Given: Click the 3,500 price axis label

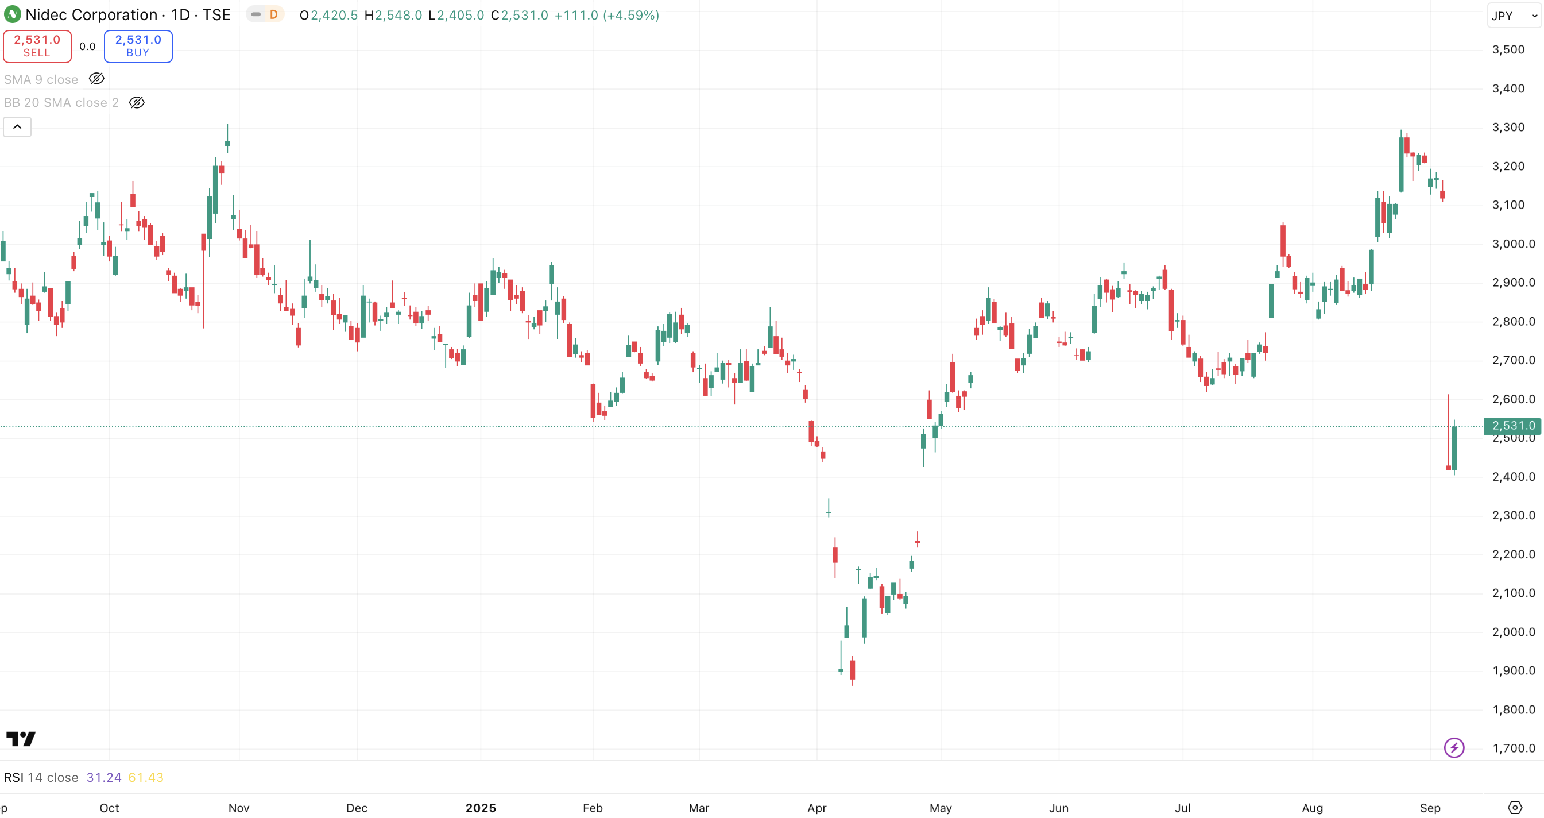Looking at the screenshot, I should 1508,50.
